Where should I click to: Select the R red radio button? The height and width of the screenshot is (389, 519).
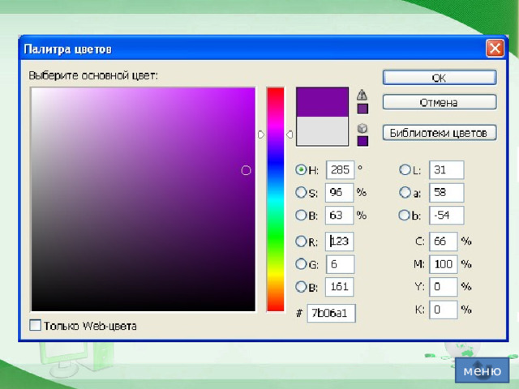tap(301, 242)
